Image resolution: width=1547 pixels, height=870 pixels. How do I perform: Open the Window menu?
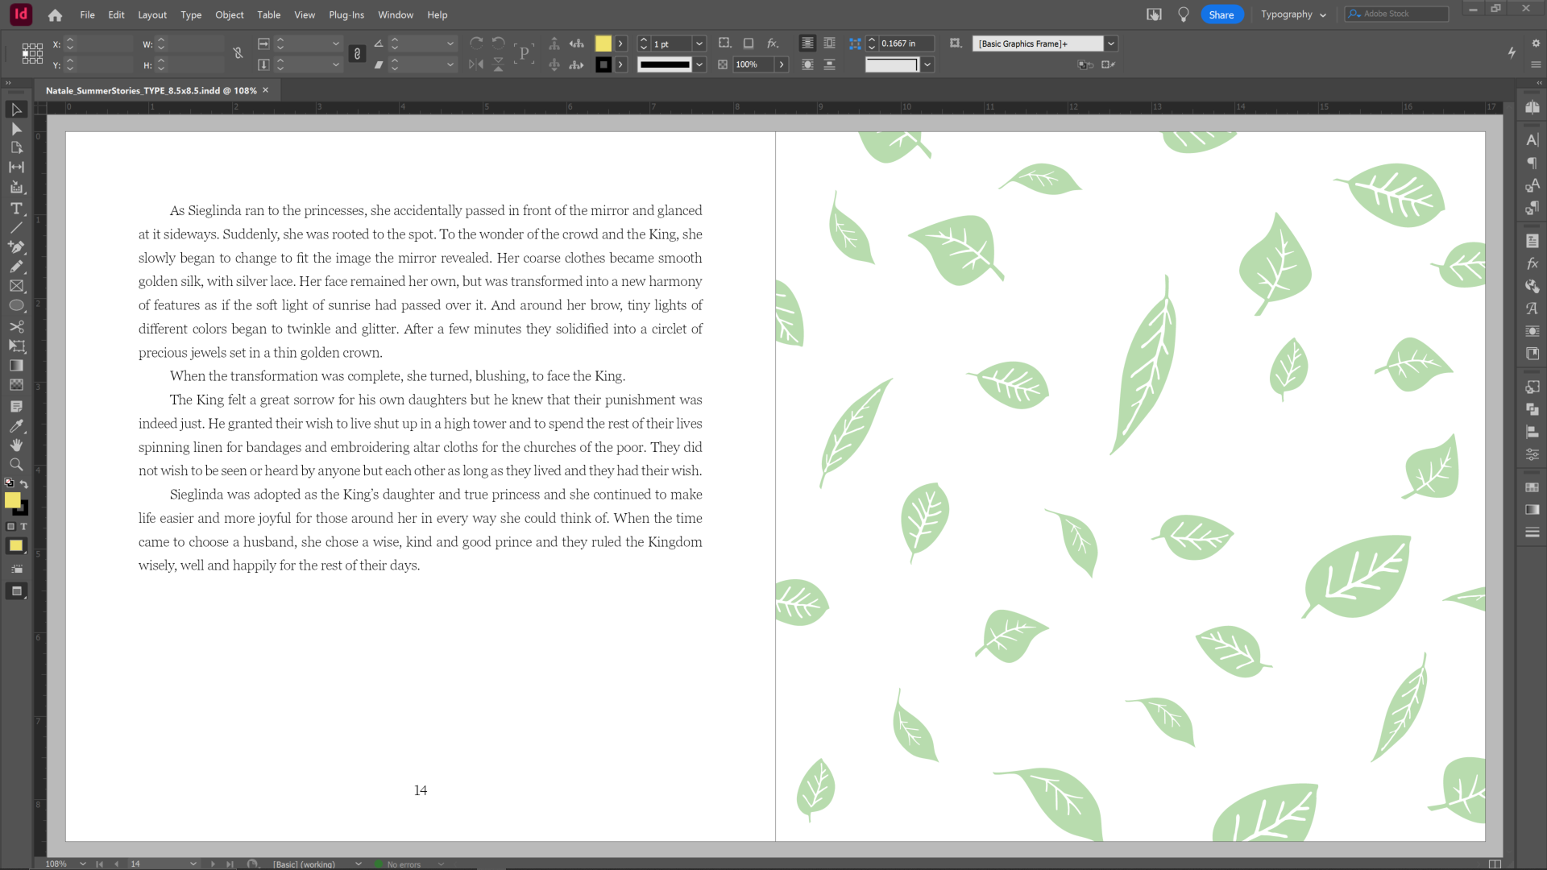click(x=396, y=14)
